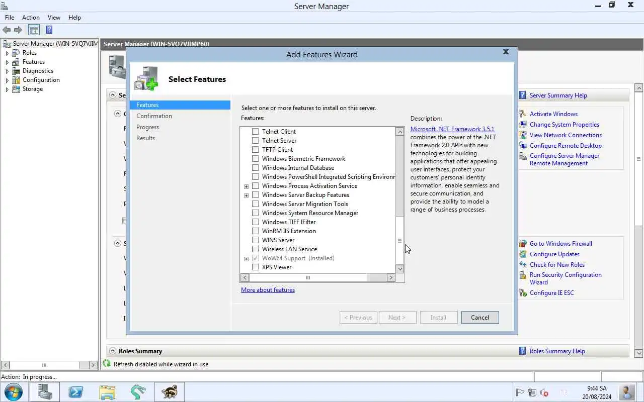This screenshot has height=402, width=644.
Task: Click the Roles Summary Help question icon
Action: (x=523, y=351)
